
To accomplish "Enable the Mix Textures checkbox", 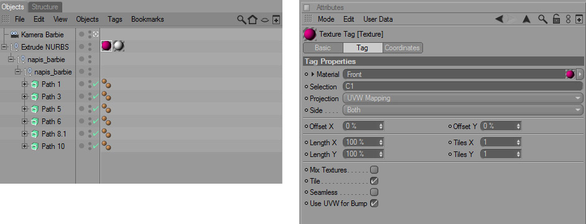I will pyautogui.click(x=374, y=170).
